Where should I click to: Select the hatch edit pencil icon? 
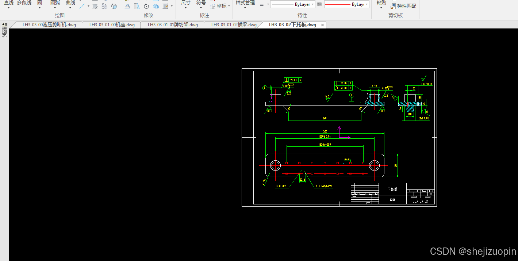point(165,6)
